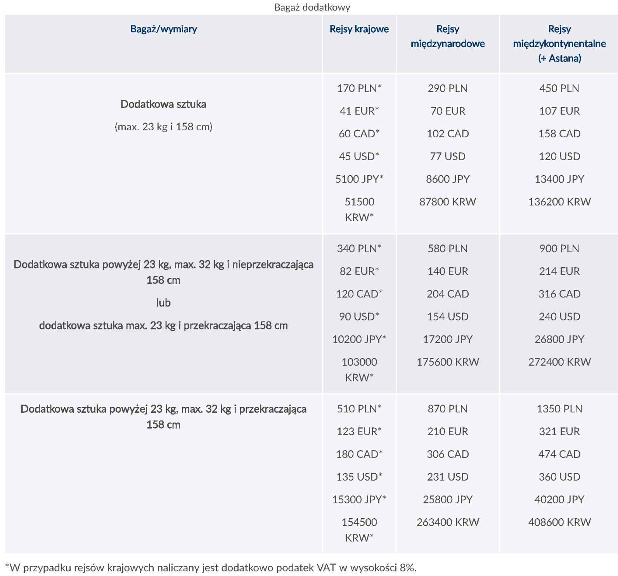Screen dimensions: 618x576
Task: Click the "136200 KRW" price value
Action: [x=559, y=202]
